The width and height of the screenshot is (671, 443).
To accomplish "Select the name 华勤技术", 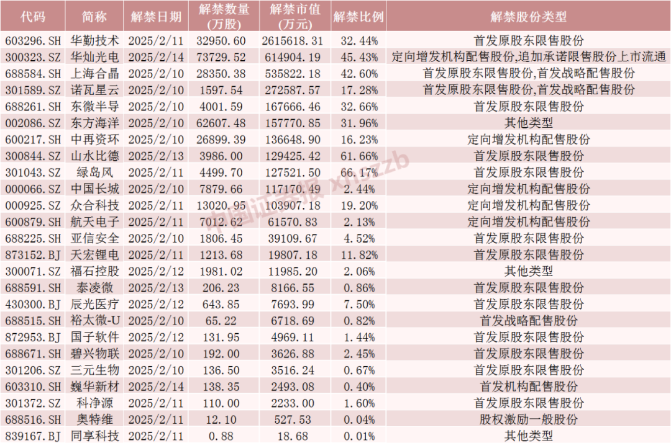I will [94, 40].
